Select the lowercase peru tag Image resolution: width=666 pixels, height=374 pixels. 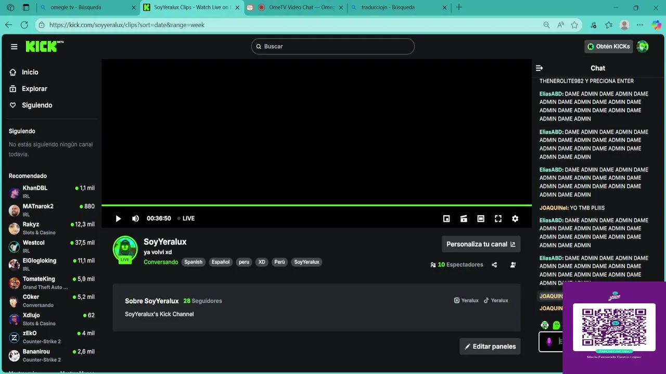click(x=244, y=262)
